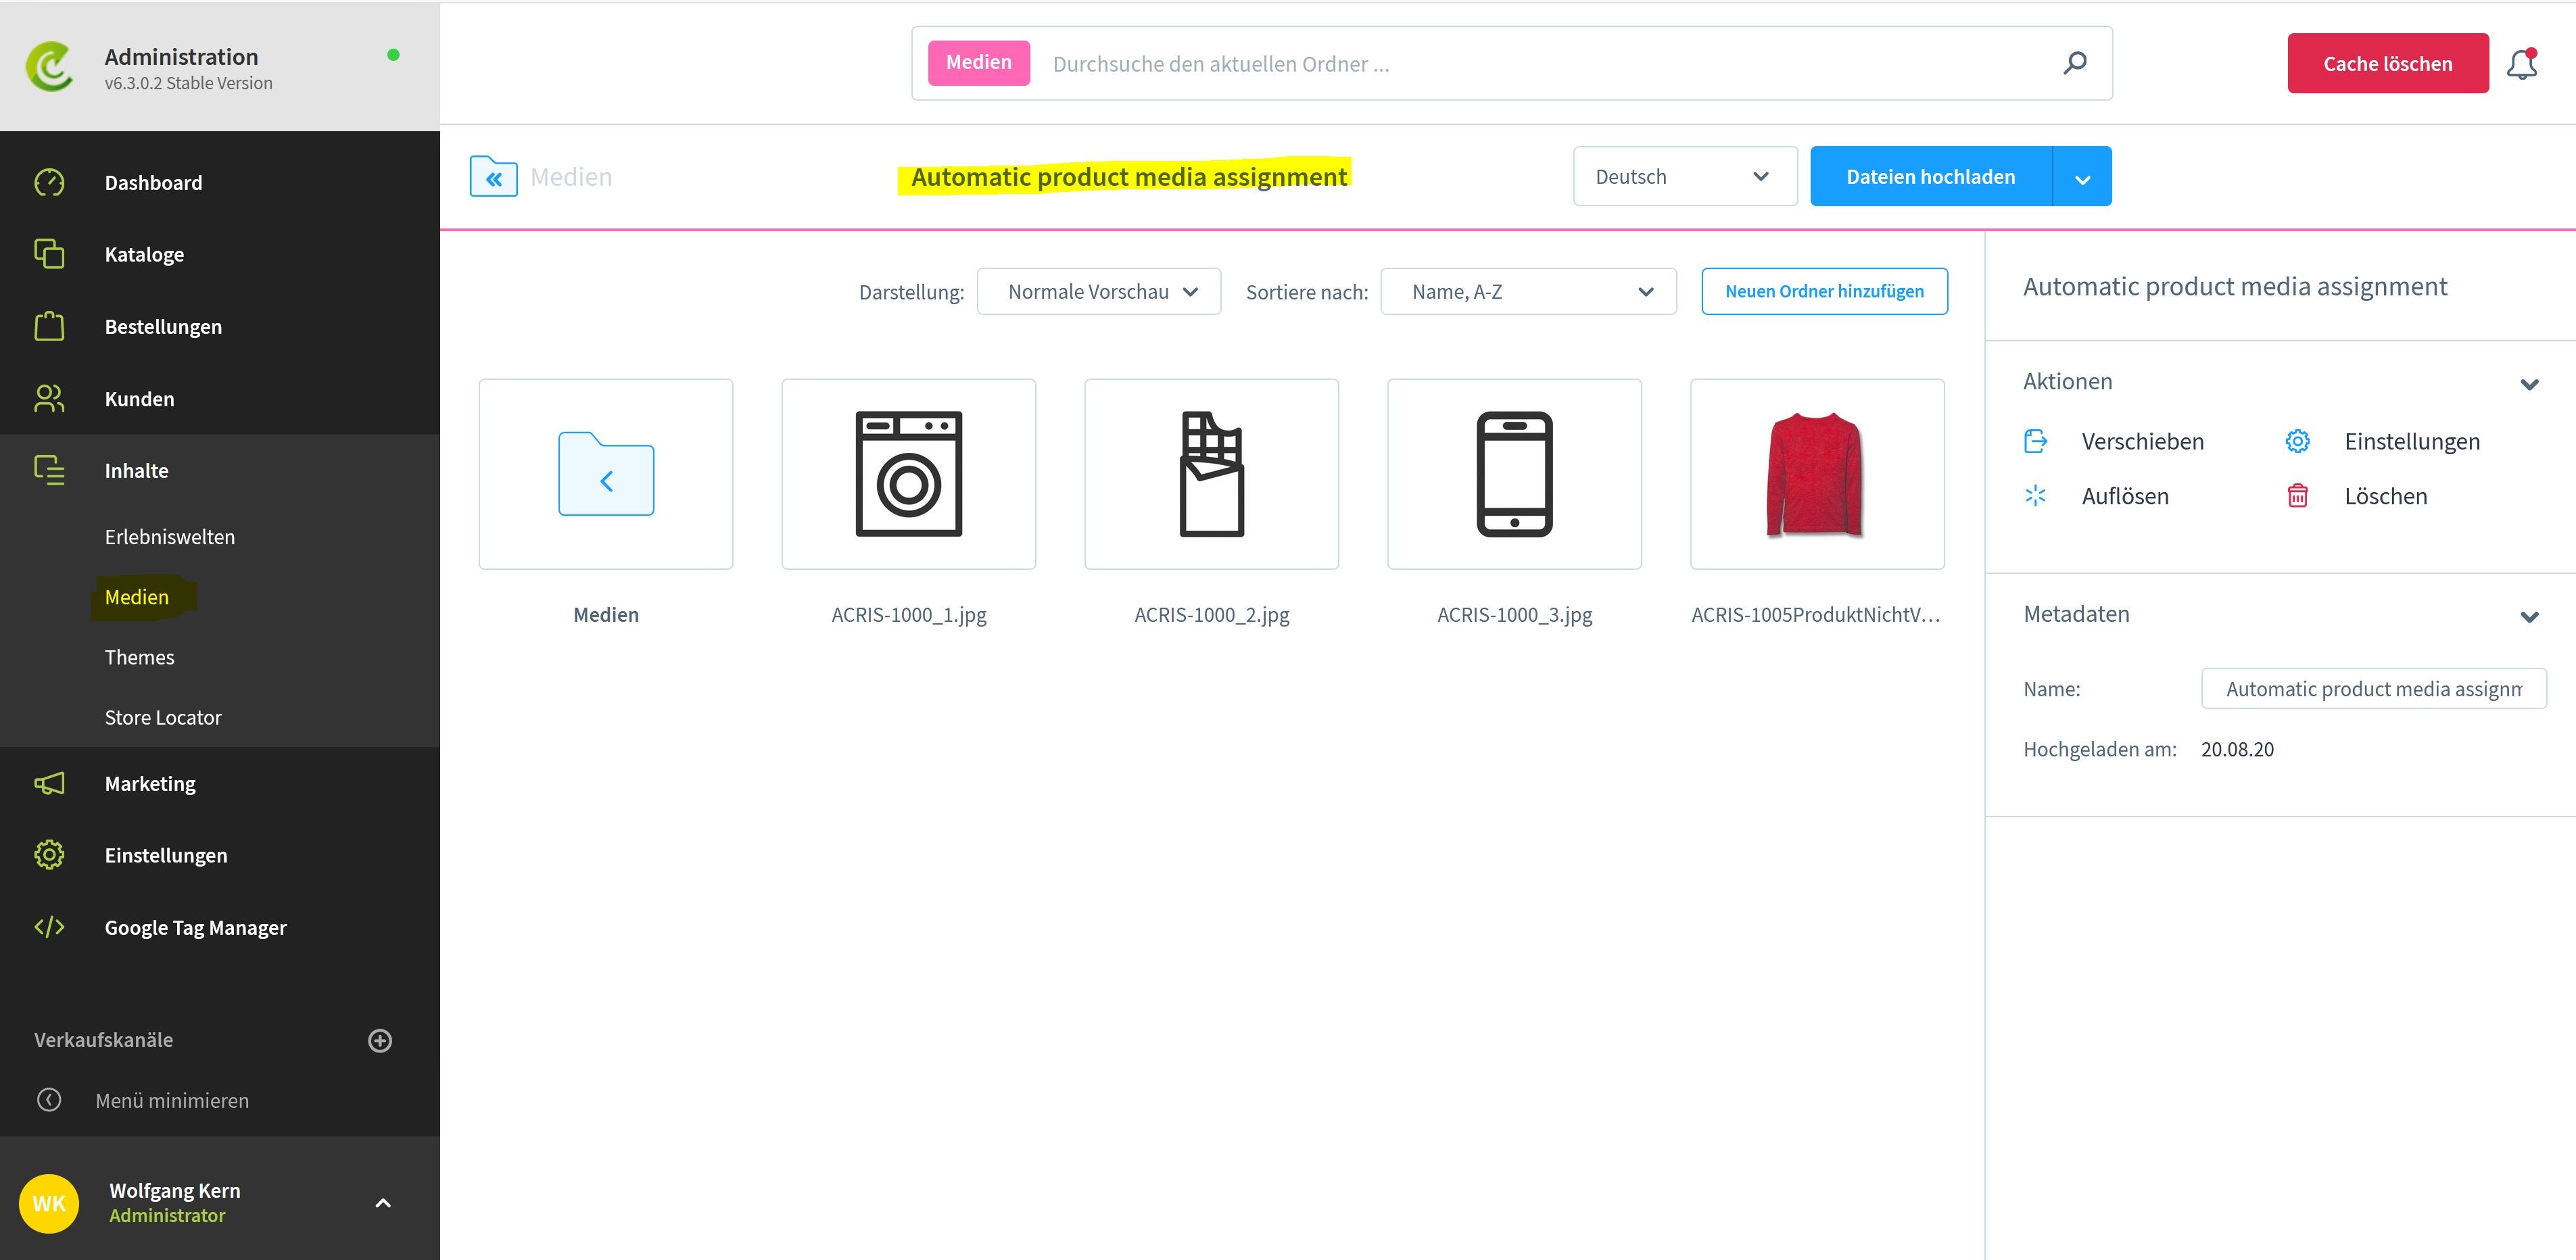Go back via folder back icon
This screenshot has width=2576, height=1260.
[494, 177]
